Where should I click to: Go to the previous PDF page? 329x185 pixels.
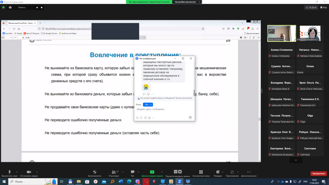11,38
